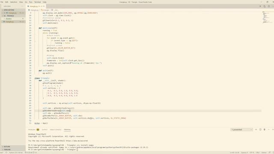The image size is (274, 154).
Task: Open the View menu
Action: (21, 2)
